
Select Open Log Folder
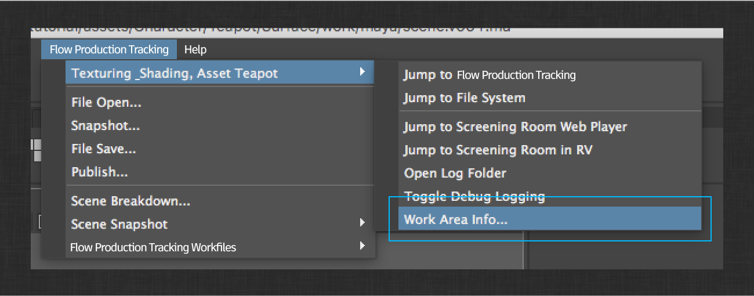click(x=455, y=173)
